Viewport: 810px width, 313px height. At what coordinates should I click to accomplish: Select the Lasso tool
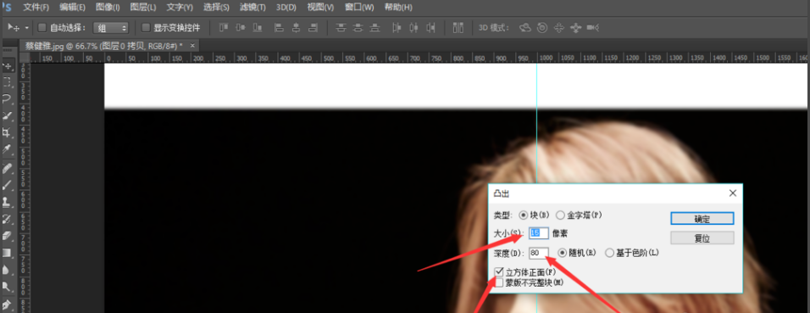pos(8,98)
